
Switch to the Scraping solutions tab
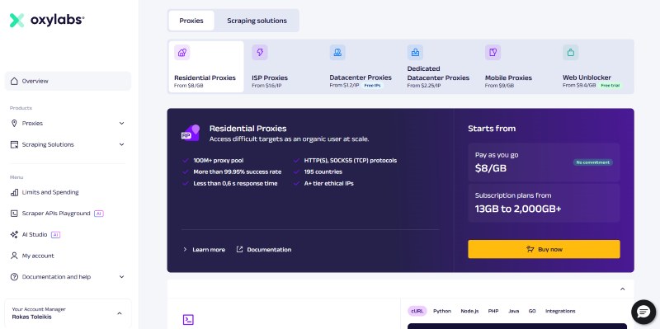[257, 21]
